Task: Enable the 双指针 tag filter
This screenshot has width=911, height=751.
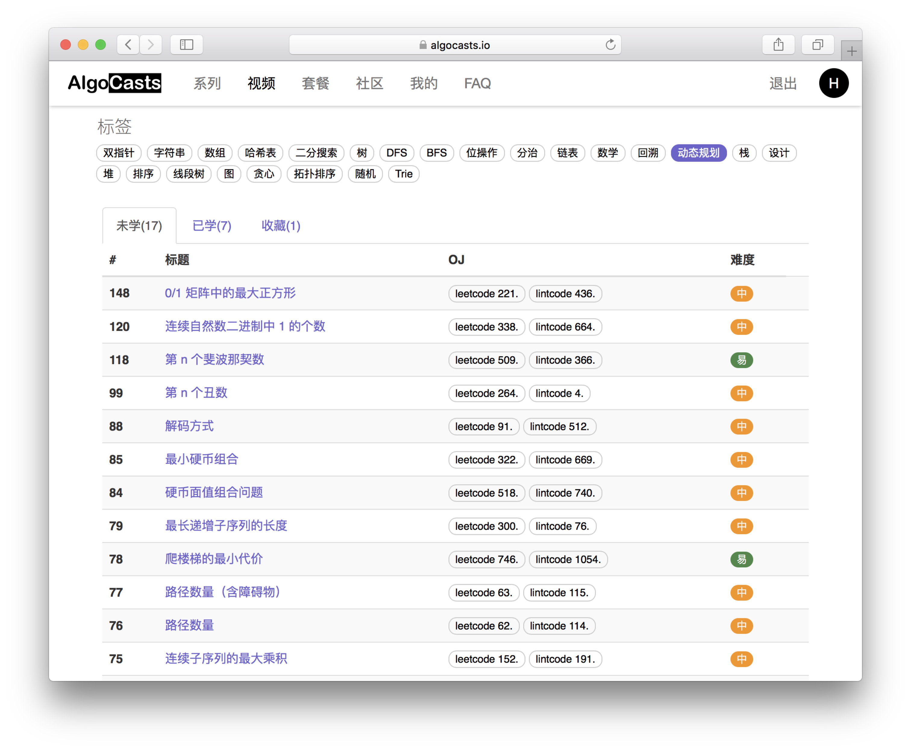Action: point(118,153)
